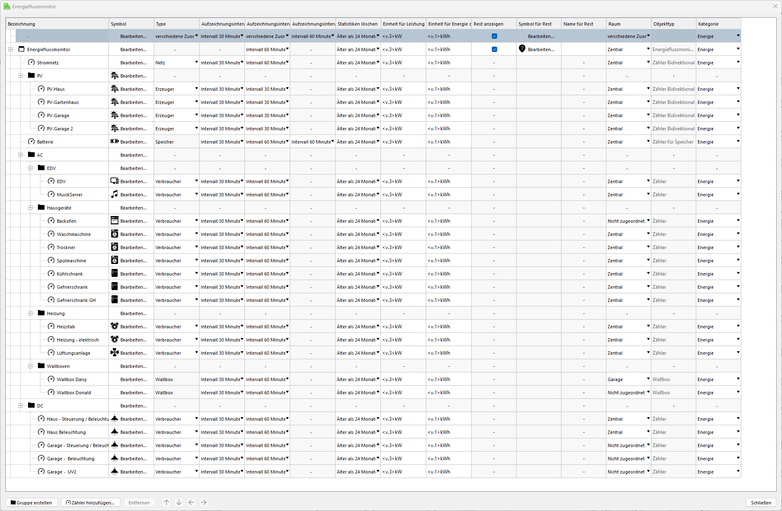Close the Energieflussmonitor window
The height and width of the screenshot is (511, 782).
point(775,6)
